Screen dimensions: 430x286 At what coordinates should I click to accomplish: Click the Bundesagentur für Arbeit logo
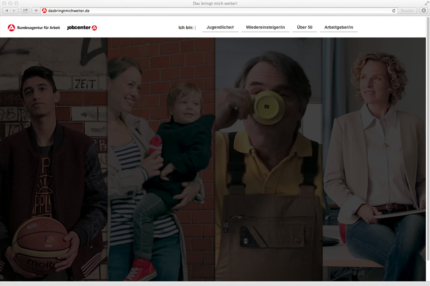(x=34, y=28)
